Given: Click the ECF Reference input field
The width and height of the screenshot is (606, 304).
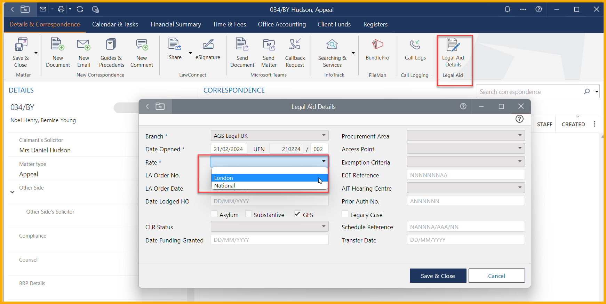Looking at the screenshot, I should coord(465,175).
